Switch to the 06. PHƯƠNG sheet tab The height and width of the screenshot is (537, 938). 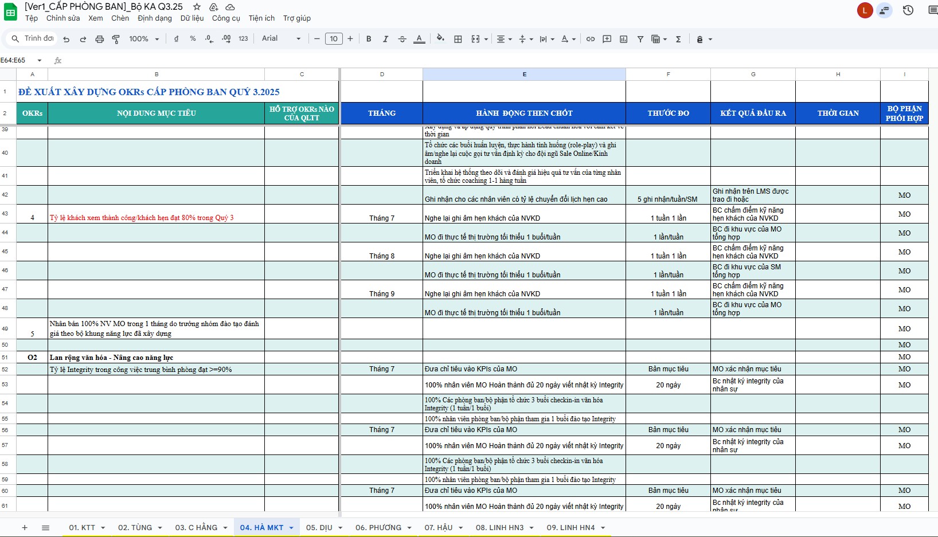(x=378, y=528)
